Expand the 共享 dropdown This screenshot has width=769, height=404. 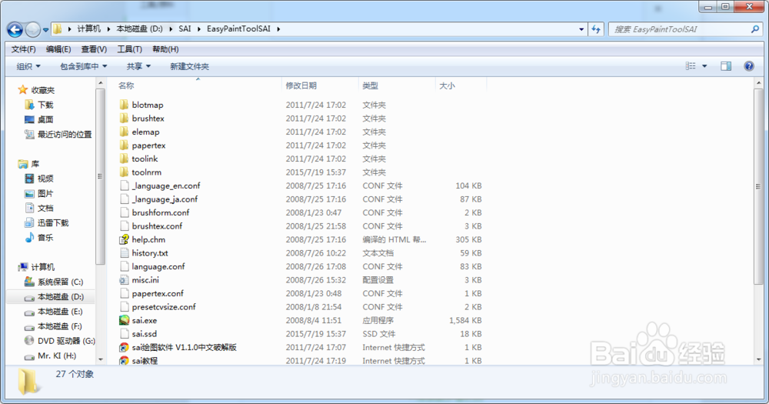138,66
